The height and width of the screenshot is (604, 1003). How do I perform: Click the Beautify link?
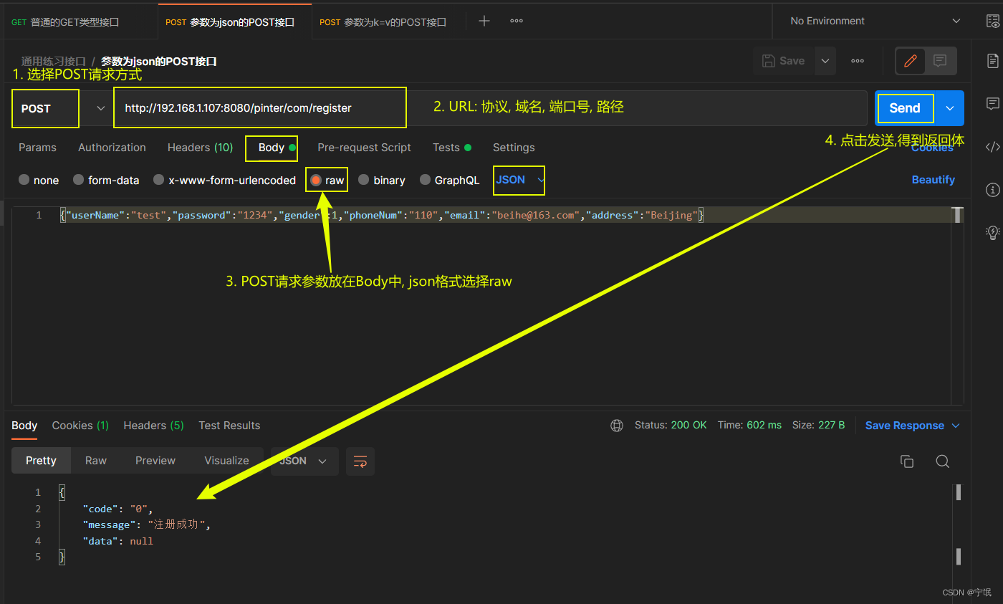[x=933, y=180]
